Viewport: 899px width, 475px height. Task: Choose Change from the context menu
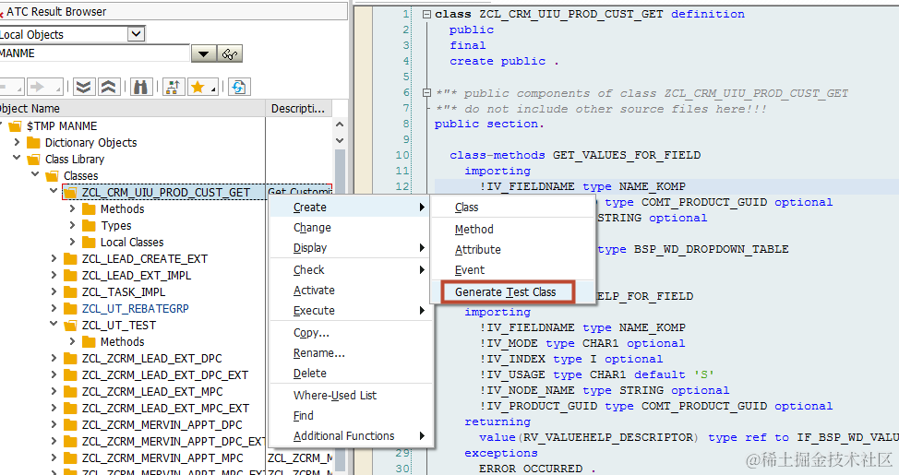click(x=351, y=228)
